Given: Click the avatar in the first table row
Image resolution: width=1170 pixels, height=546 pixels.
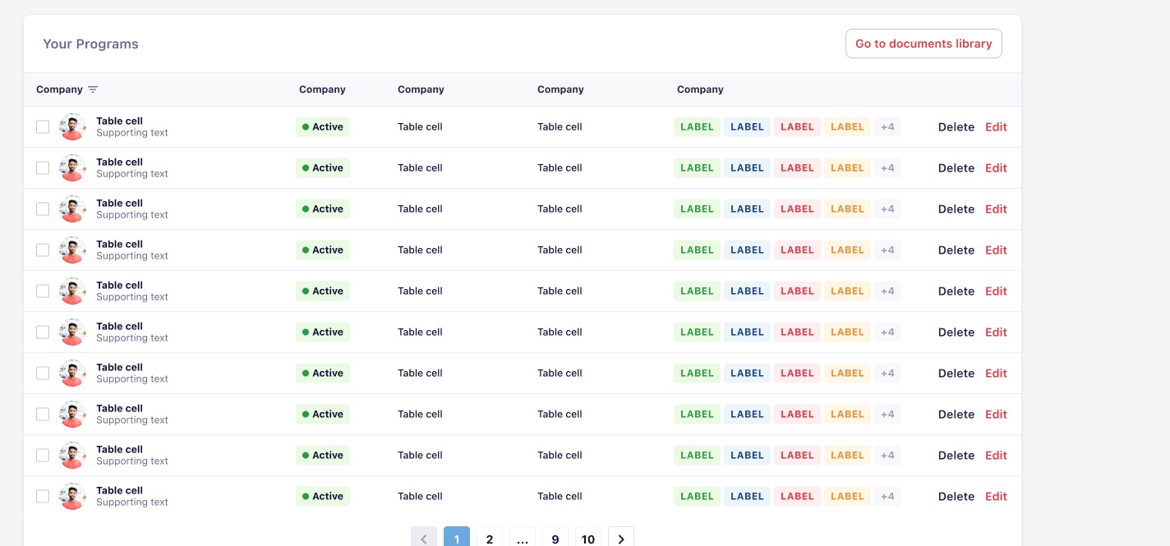Looking at the screenshot, I should point(73,127).
